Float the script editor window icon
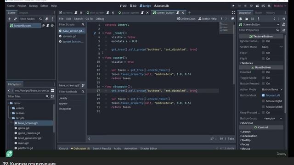 (232, 19)
